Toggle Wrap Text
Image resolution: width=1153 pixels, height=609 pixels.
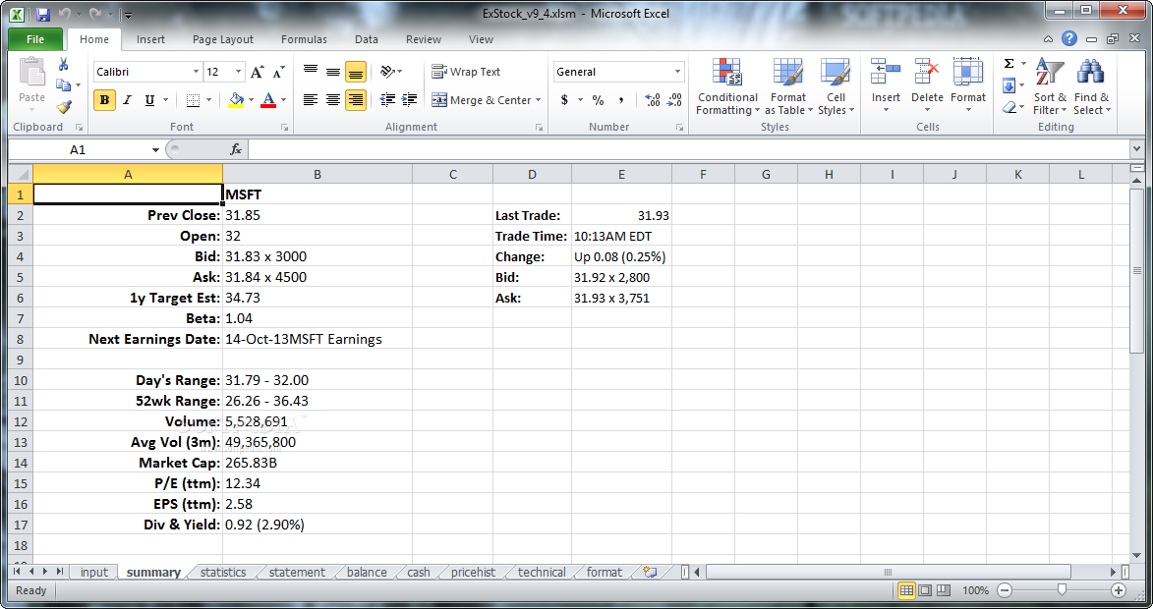(x=466, y=72)
